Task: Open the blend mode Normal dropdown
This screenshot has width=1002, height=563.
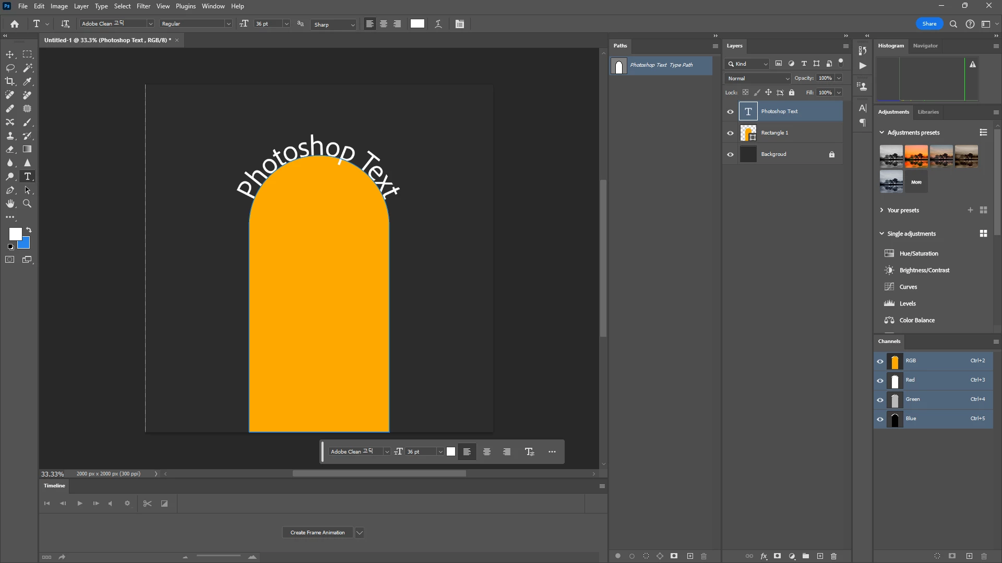Action: 758,78
